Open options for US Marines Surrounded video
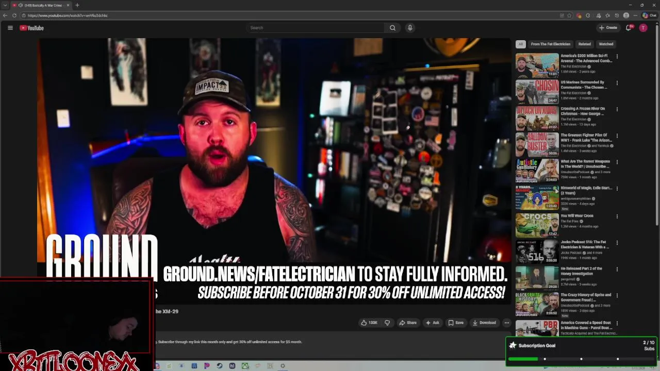Viewport: 660px width, 371px height. (617, 82)
